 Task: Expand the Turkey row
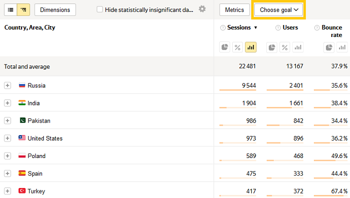click(x=8, y=191)
